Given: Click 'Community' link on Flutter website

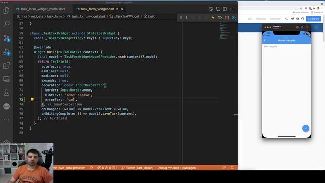Looking at the screenshot, I should (275, 19).
